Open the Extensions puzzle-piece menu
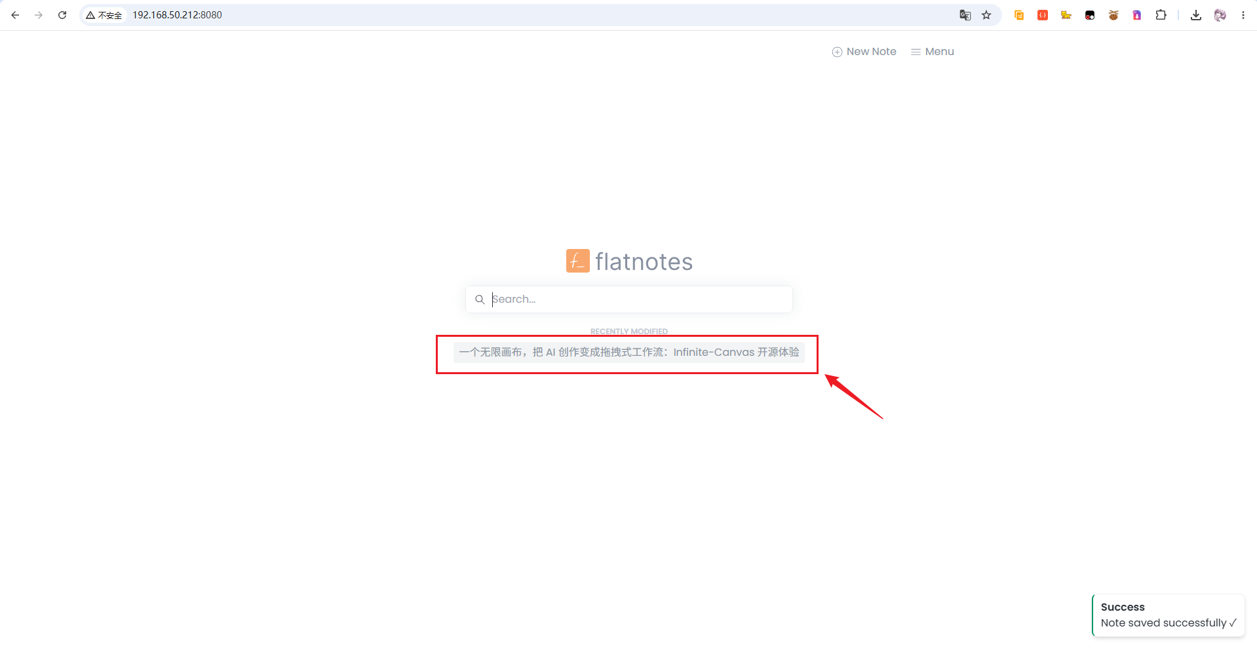 click(1161, 15)
